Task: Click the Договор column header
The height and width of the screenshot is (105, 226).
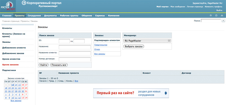Action: (x=186, y=73)
